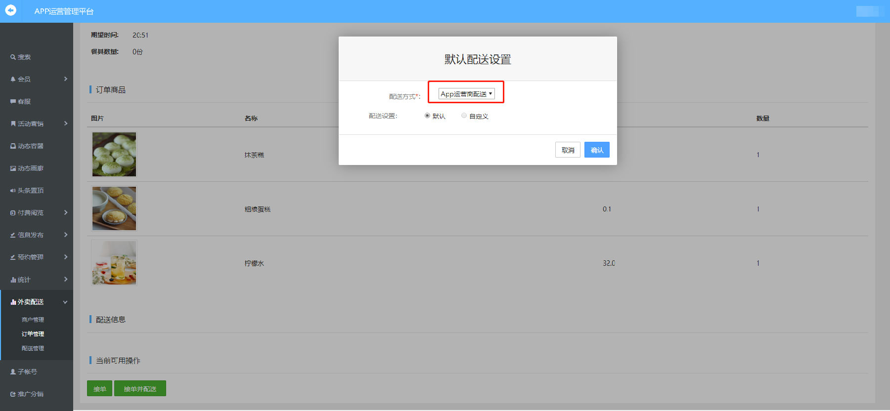Click the chat bubble icon for 客服
890x411 pixels.
pyautogui.click(x=13, y=101)
